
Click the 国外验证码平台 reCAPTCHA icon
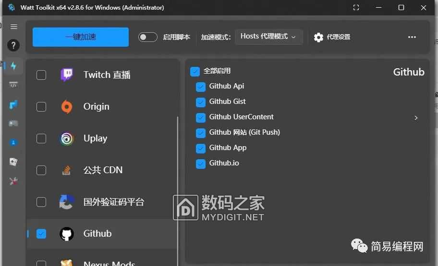pyautogui.click(x=67, y=202)
